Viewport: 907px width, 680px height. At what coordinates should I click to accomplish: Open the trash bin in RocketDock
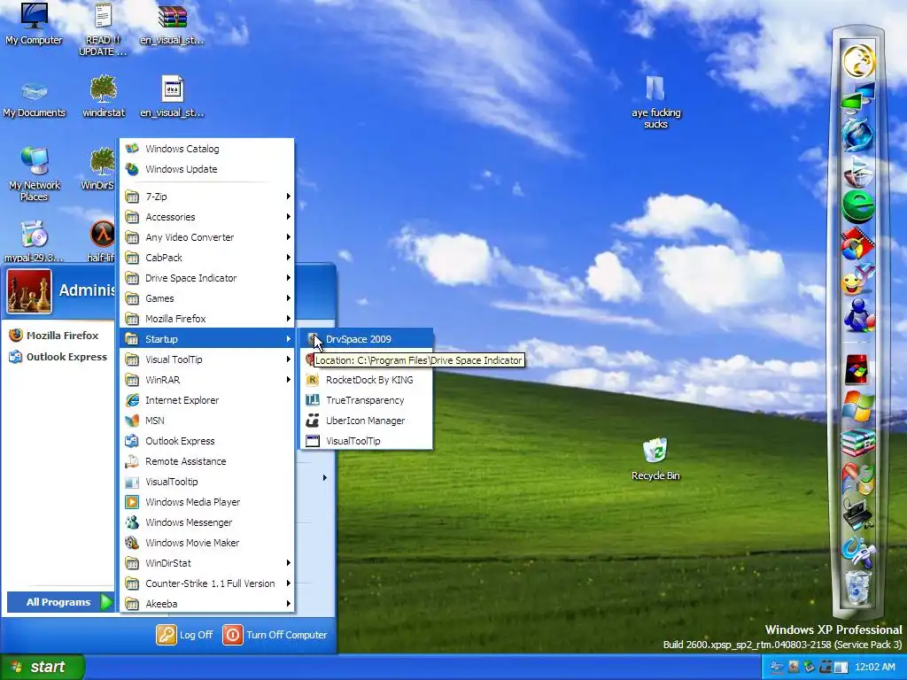click(857, 587)
